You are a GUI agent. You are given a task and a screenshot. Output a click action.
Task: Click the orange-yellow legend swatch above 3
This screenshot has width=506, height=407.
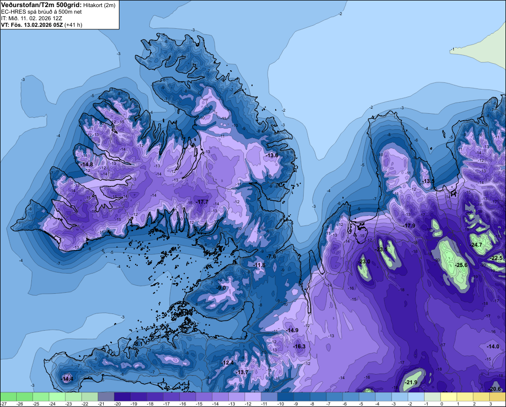click(497, 397)
